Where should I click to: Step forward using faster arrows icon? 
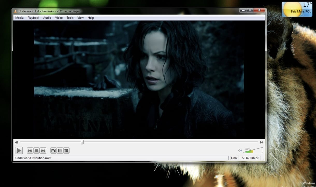(262, 142)
